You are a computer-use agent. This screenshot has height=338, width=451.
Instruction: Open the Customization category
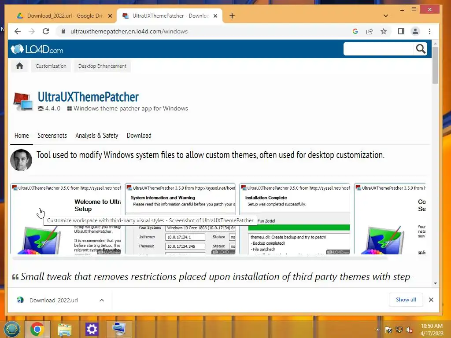[51, 66]
